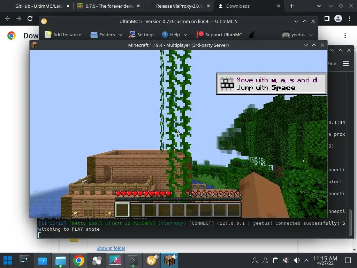Switch to UltimMC in the taskbar
The height and width of the screenshot is (268, 357).
[152, 260]
